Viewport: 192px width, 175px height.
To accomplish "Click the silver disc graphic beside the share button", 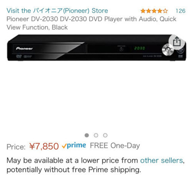I will 168,49.
